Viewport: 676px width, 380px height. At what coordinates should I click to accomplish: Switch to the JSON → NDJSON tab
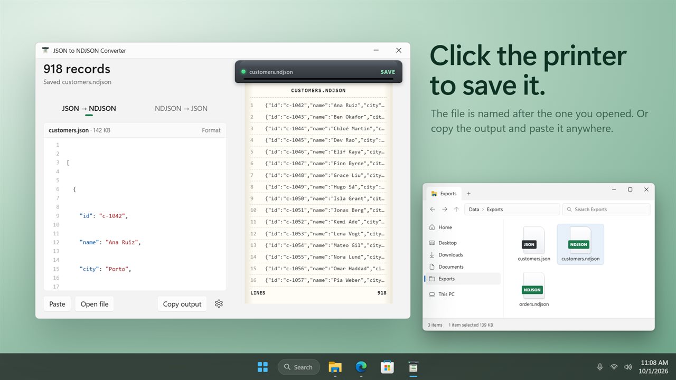tap(89, 108)
